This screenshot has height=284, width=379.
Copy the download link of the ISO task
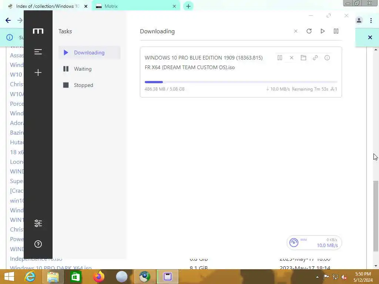(x=315, y=58)
